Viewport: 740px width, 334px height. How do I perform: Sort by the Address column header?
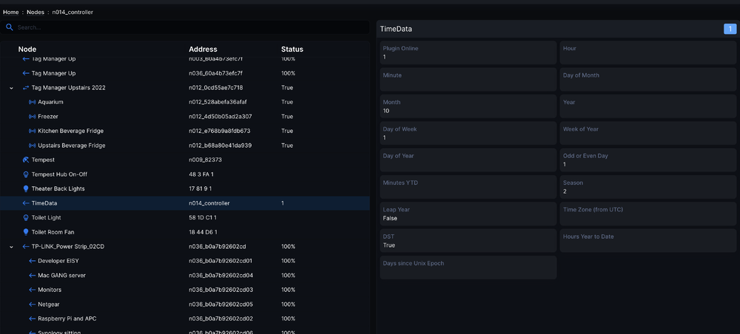tap(203, 50)
